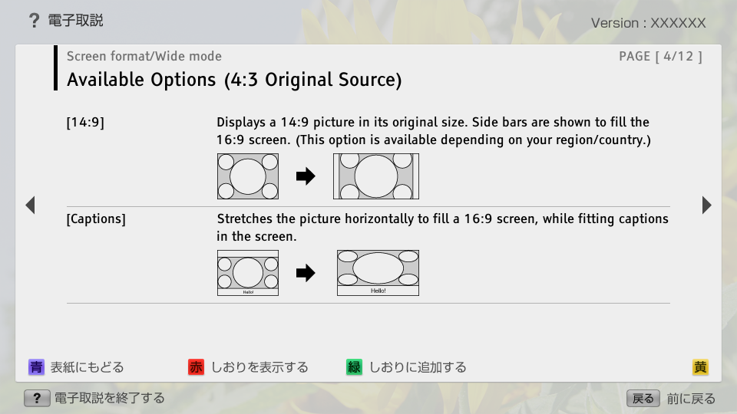Viewport: 737px width, 414px height.
Task: Click the bottom-left question mark button
Action: [36, 398]
